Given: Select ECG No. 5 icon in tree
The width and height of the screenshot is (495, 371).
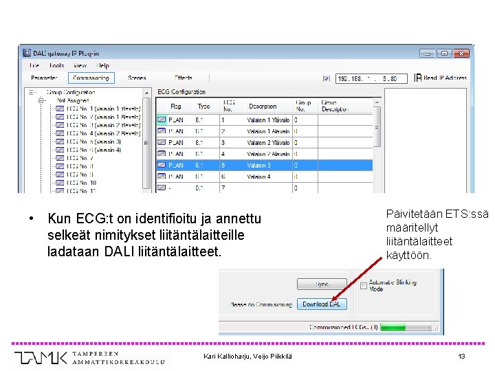Looking at the screenshot, I should tap(60, 142).
